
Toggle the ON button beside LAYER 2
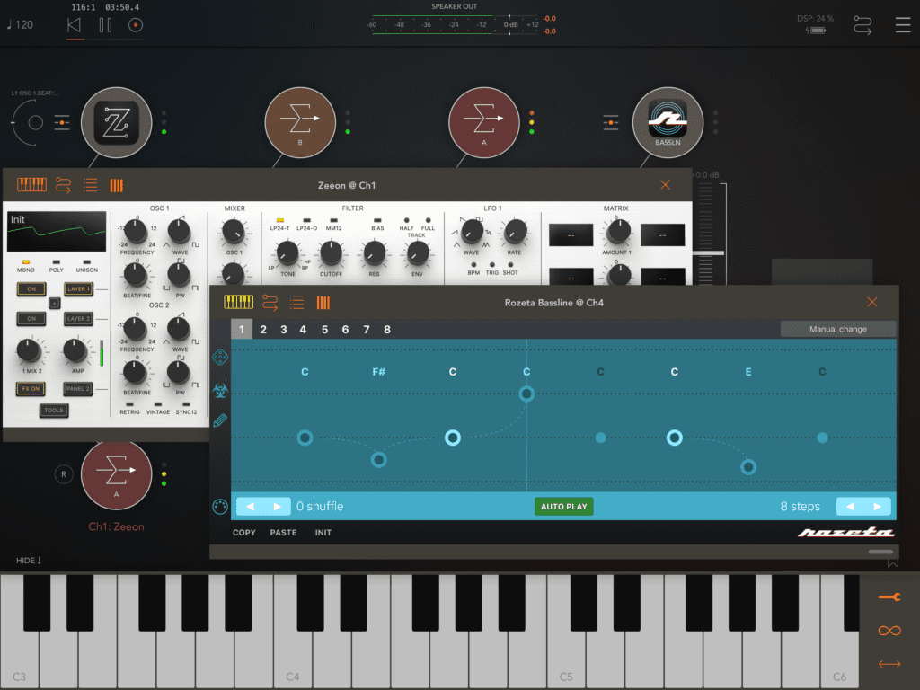pos(31,319)
